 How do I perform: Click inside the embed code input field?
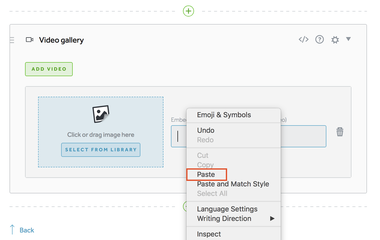(303, 136)
